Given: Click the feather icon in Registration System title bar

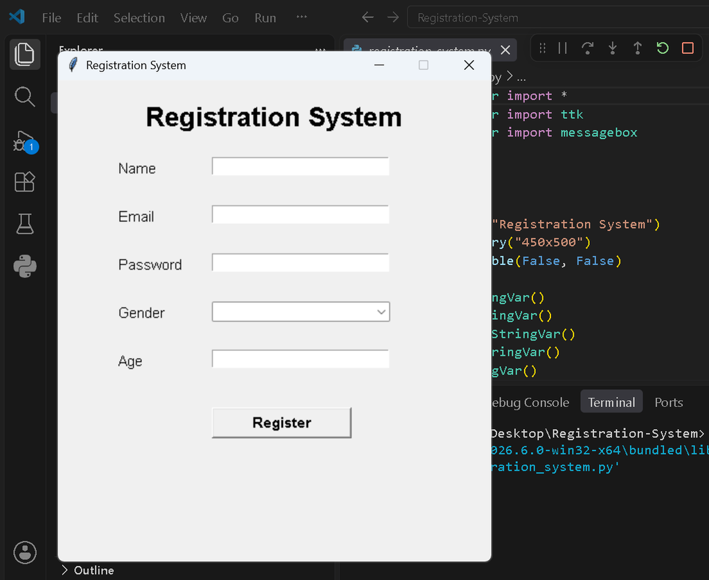Looking at the screenshot, I should pos(73,65).
